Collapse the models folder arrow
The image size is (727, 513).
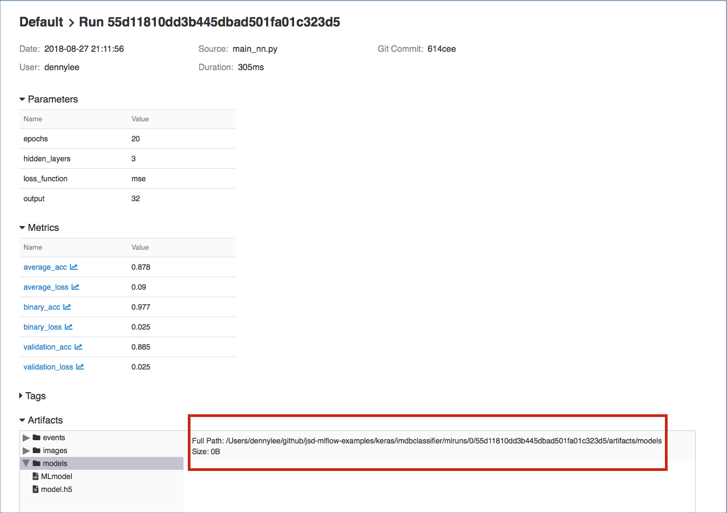[26, 463]
